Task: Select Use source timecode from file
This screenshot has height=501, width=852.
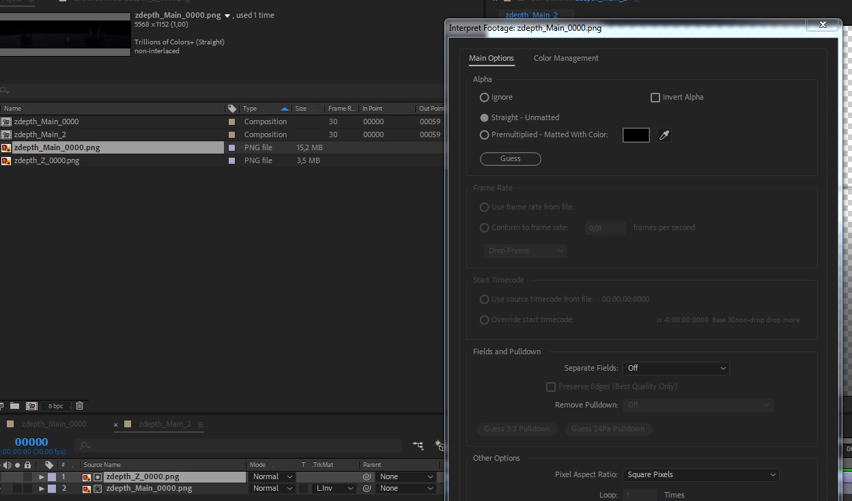Action: (484, 299)
